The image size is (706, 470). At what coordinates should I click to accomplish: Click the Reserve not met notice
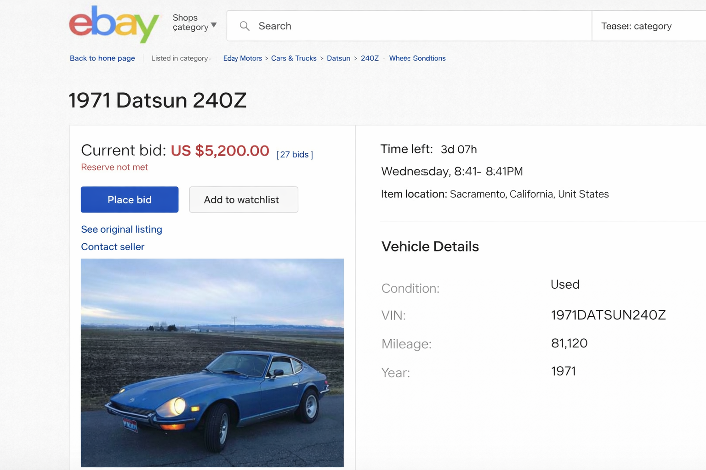(x=114, y=168)
